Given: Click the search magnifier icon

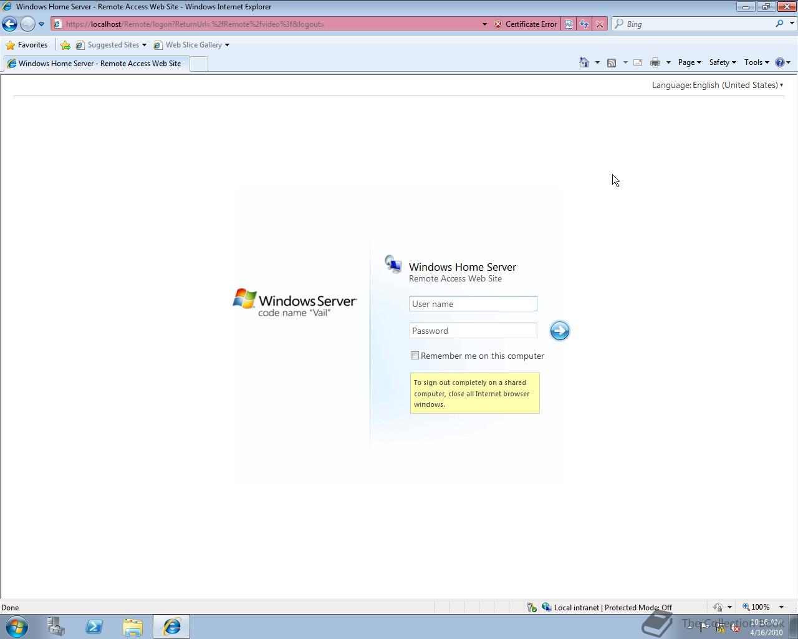Looking at the screenshot, I should [779, 24].
